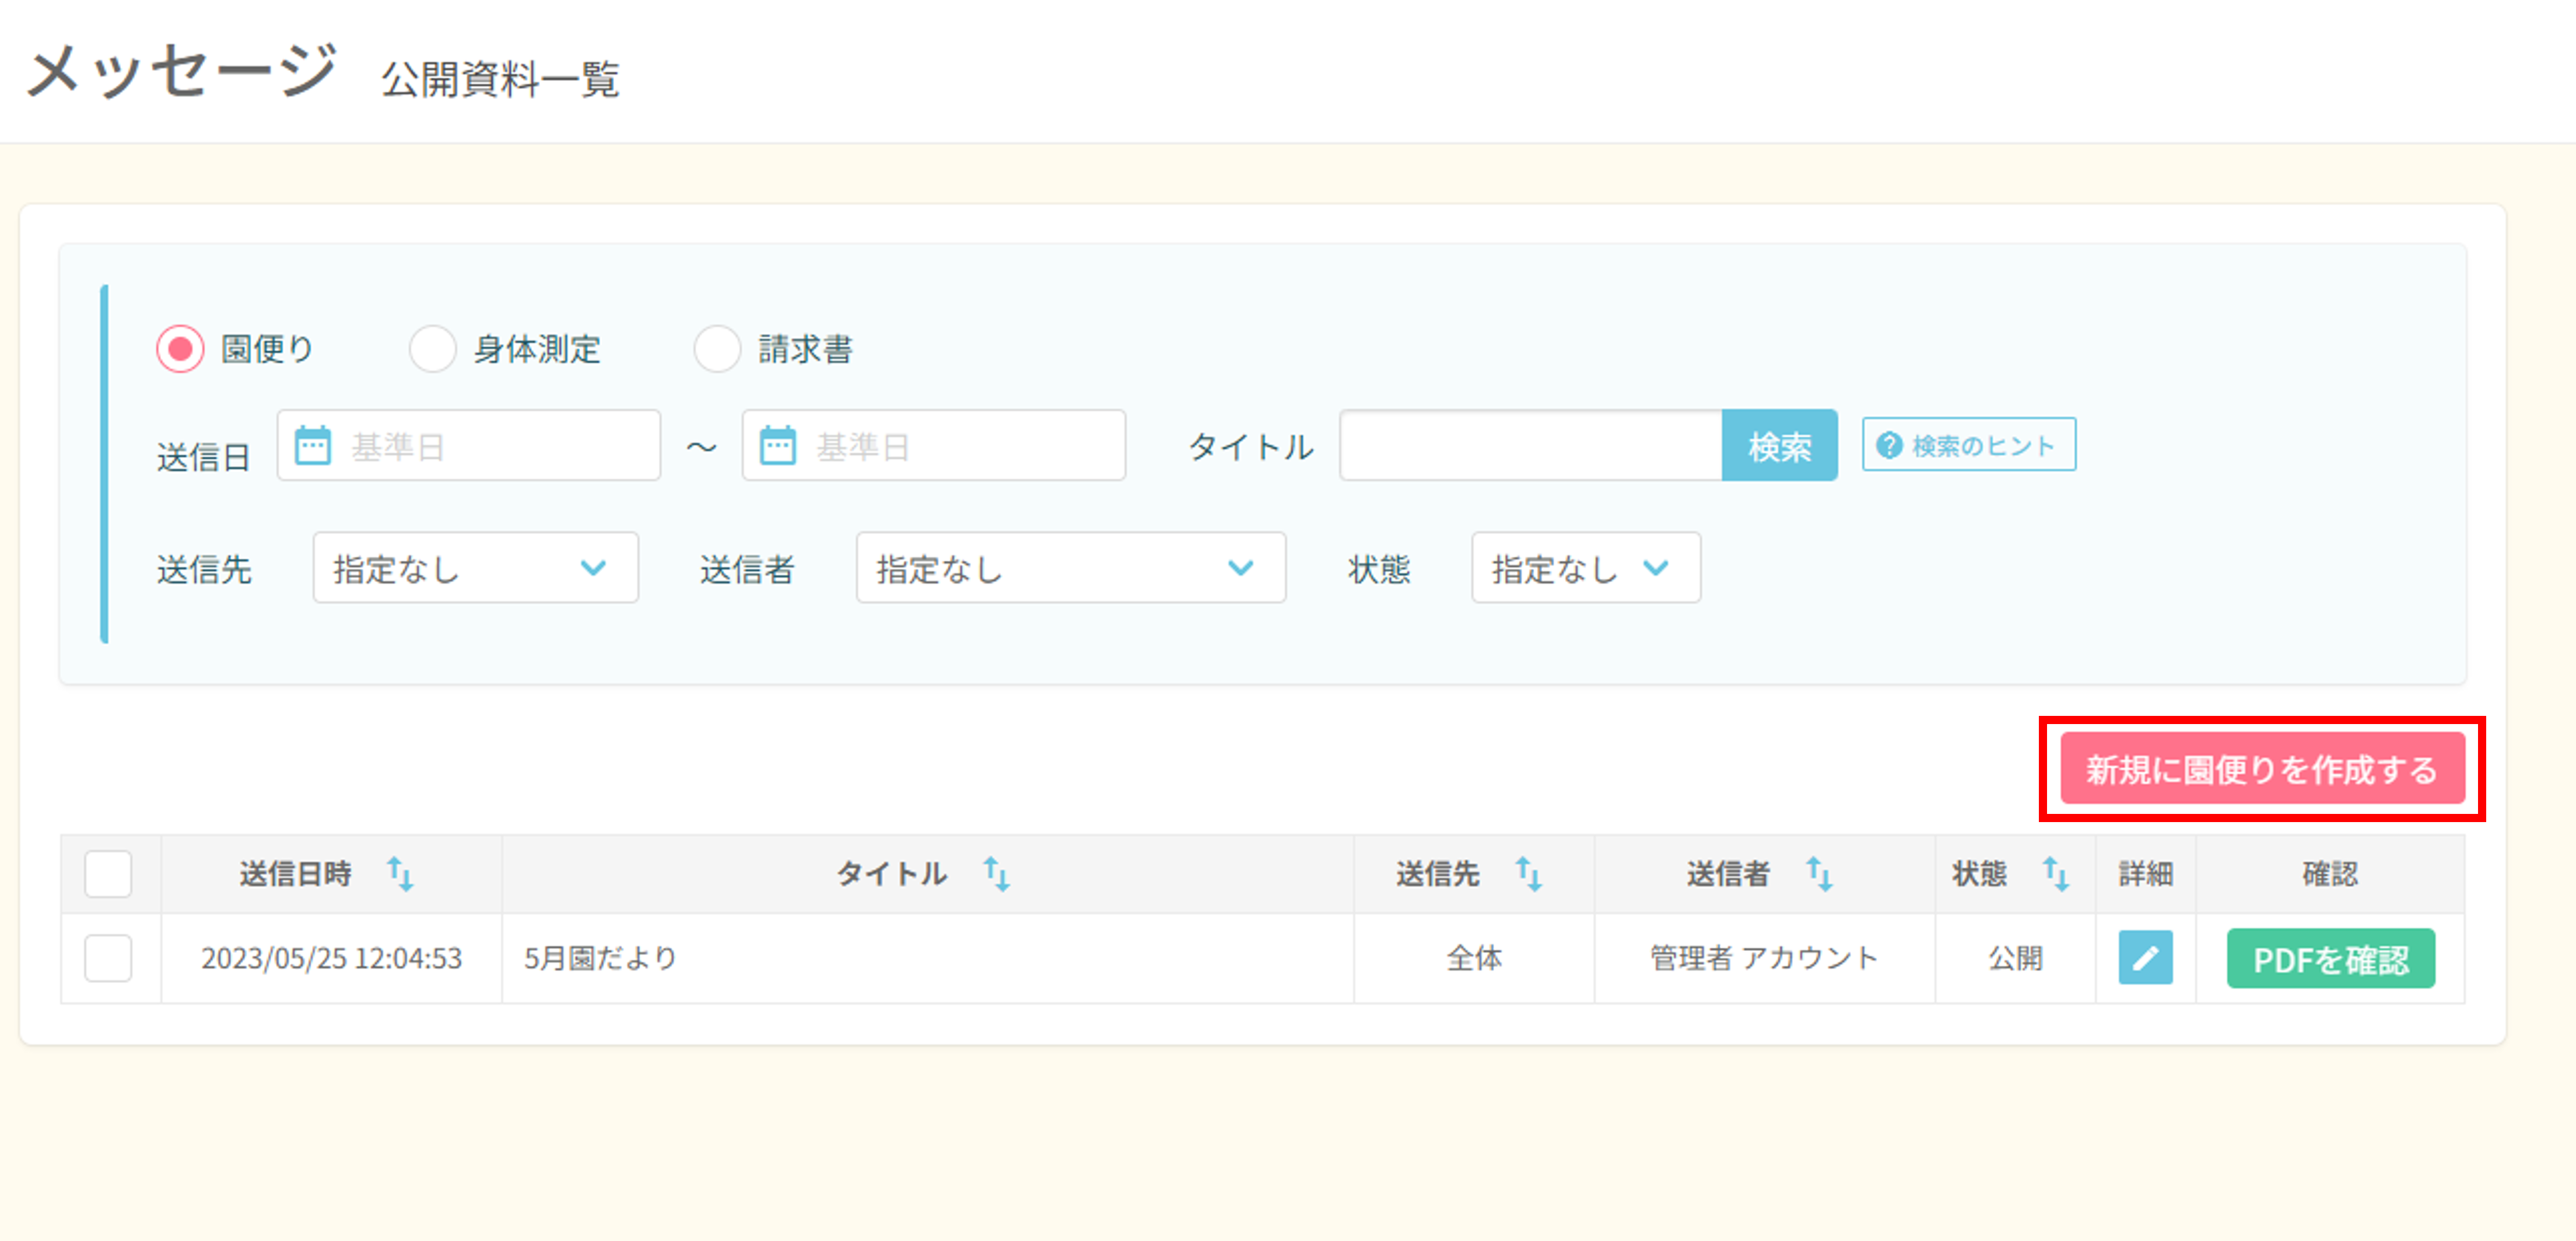
Task: Click the start 基準日 date input
Action: (469, 445)
